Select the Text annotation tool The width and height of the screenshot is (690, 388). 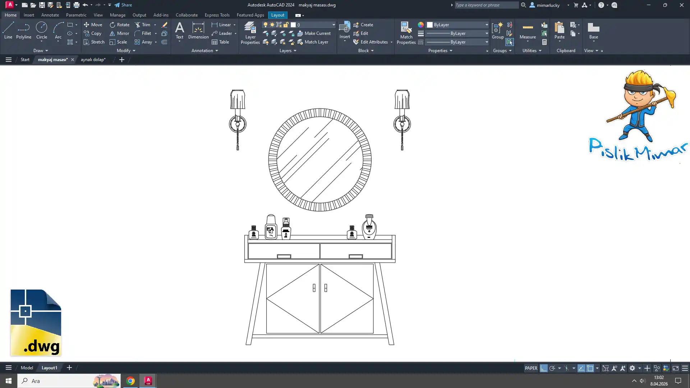click(x=179, y=30)
